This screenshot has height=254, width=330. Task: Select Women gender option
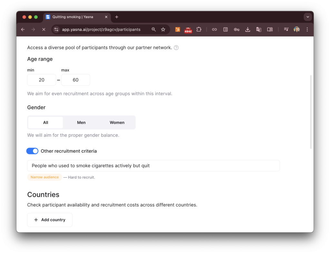pos(117,123)
